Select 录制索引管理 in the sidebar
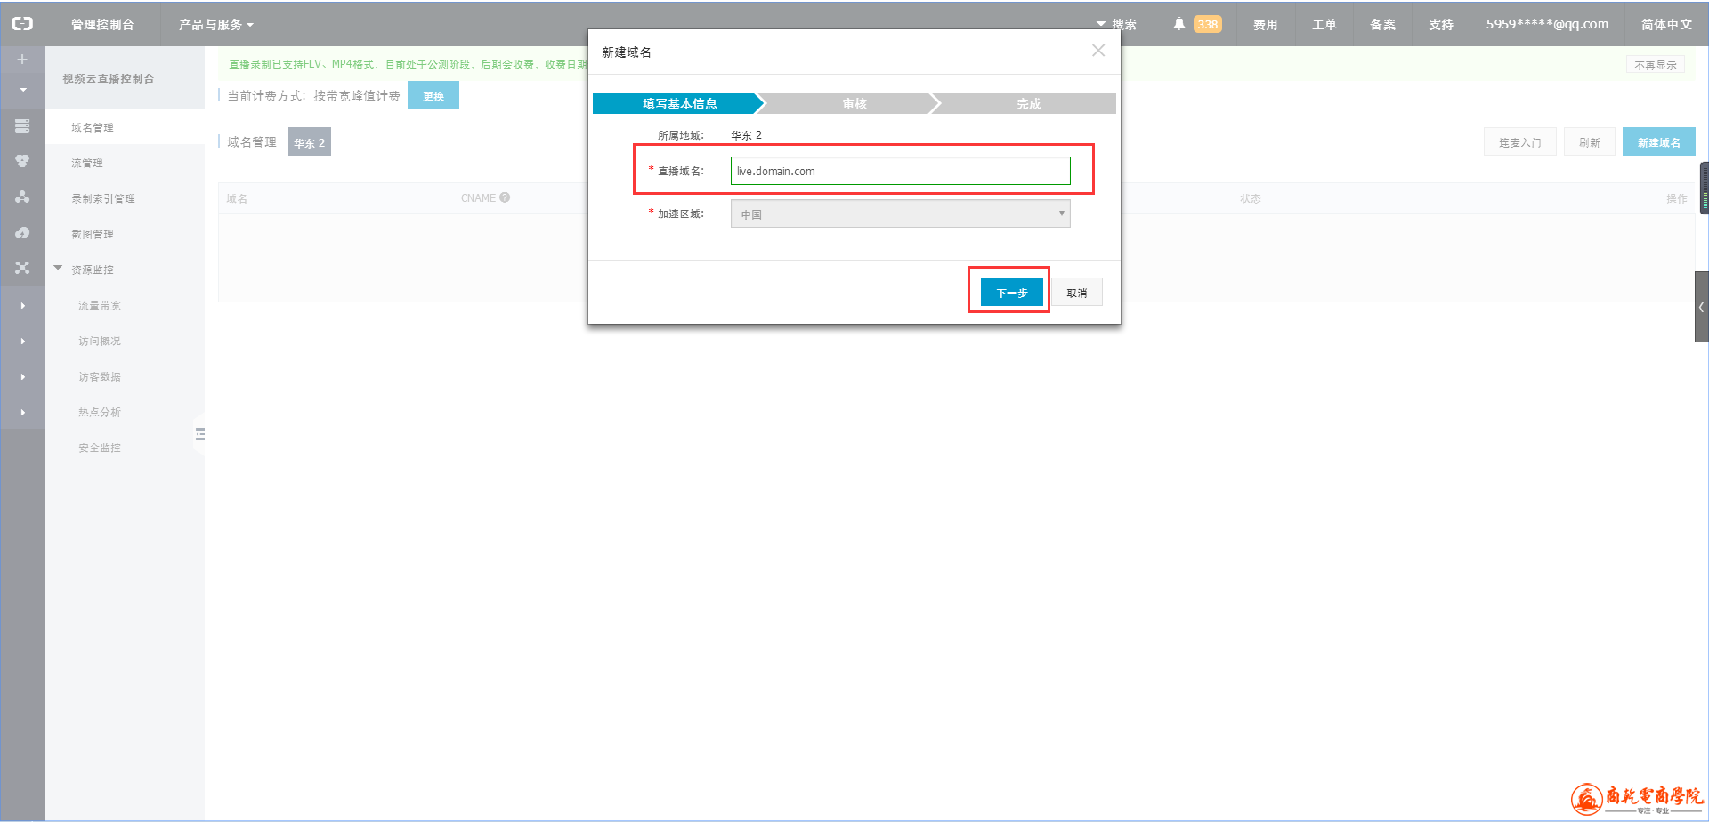The height and width of the screenshot is (822, 1709). 103,198
